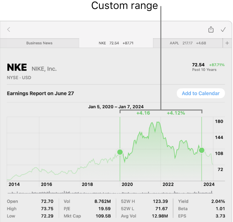Switch to the Business News tab
This screenshot has height=222, width=233.
[39, 43]
